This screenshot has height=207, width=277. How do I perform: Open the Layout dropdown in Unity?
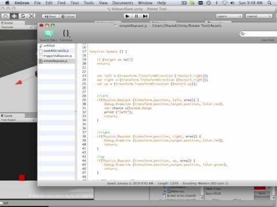[x=259, y=16]
